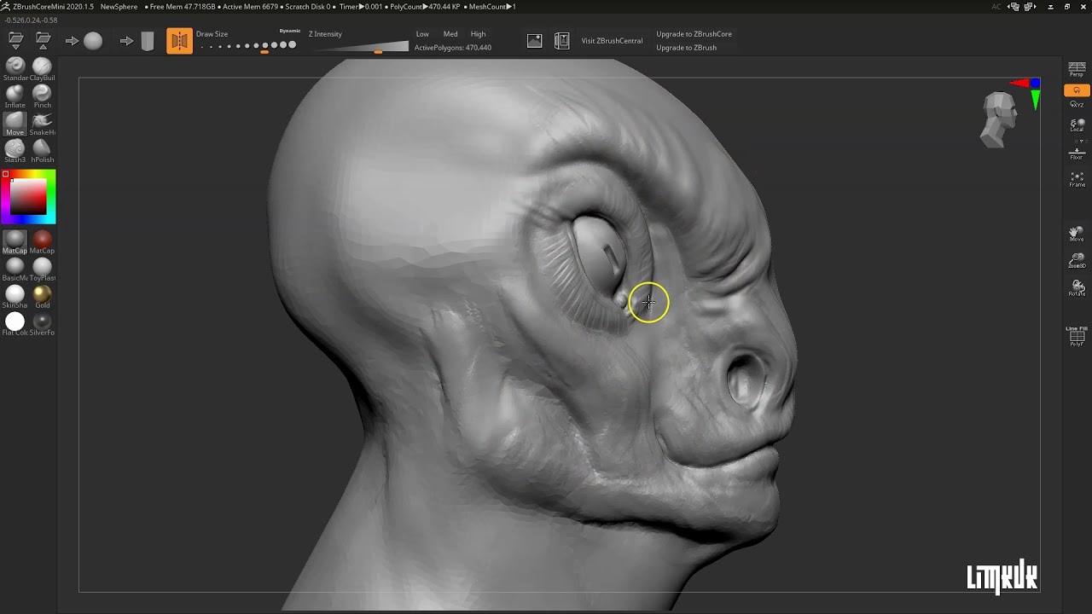The height and width of the screenshot is (614, 1092).
Task: Pick a color in the color picker
Action: [x=28, y=197]
